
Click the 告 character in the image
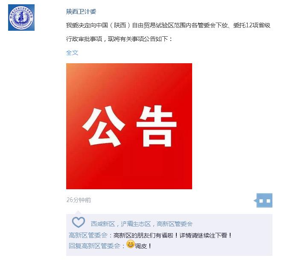tap(157, 126)
